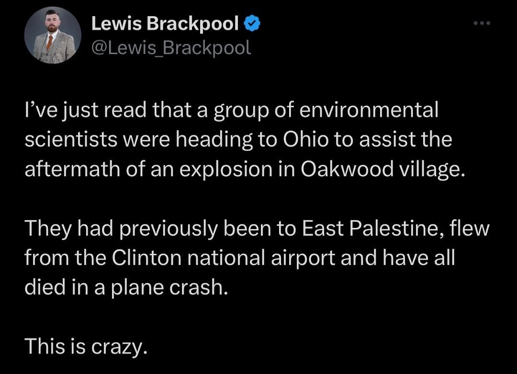
Task: Click the 'This is crazy.' line
Action: [x=86, y=347]
